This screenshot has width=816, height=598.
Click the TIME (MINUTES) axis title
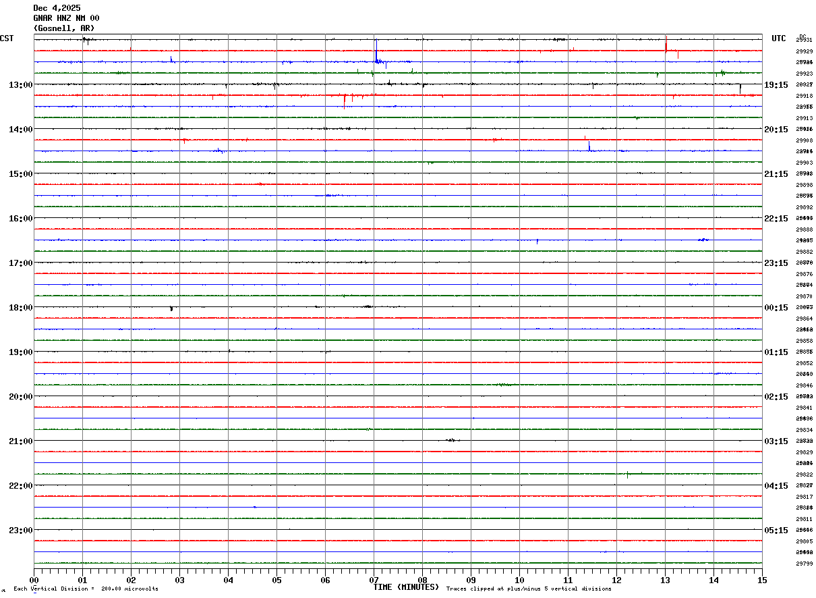[406, 587]
